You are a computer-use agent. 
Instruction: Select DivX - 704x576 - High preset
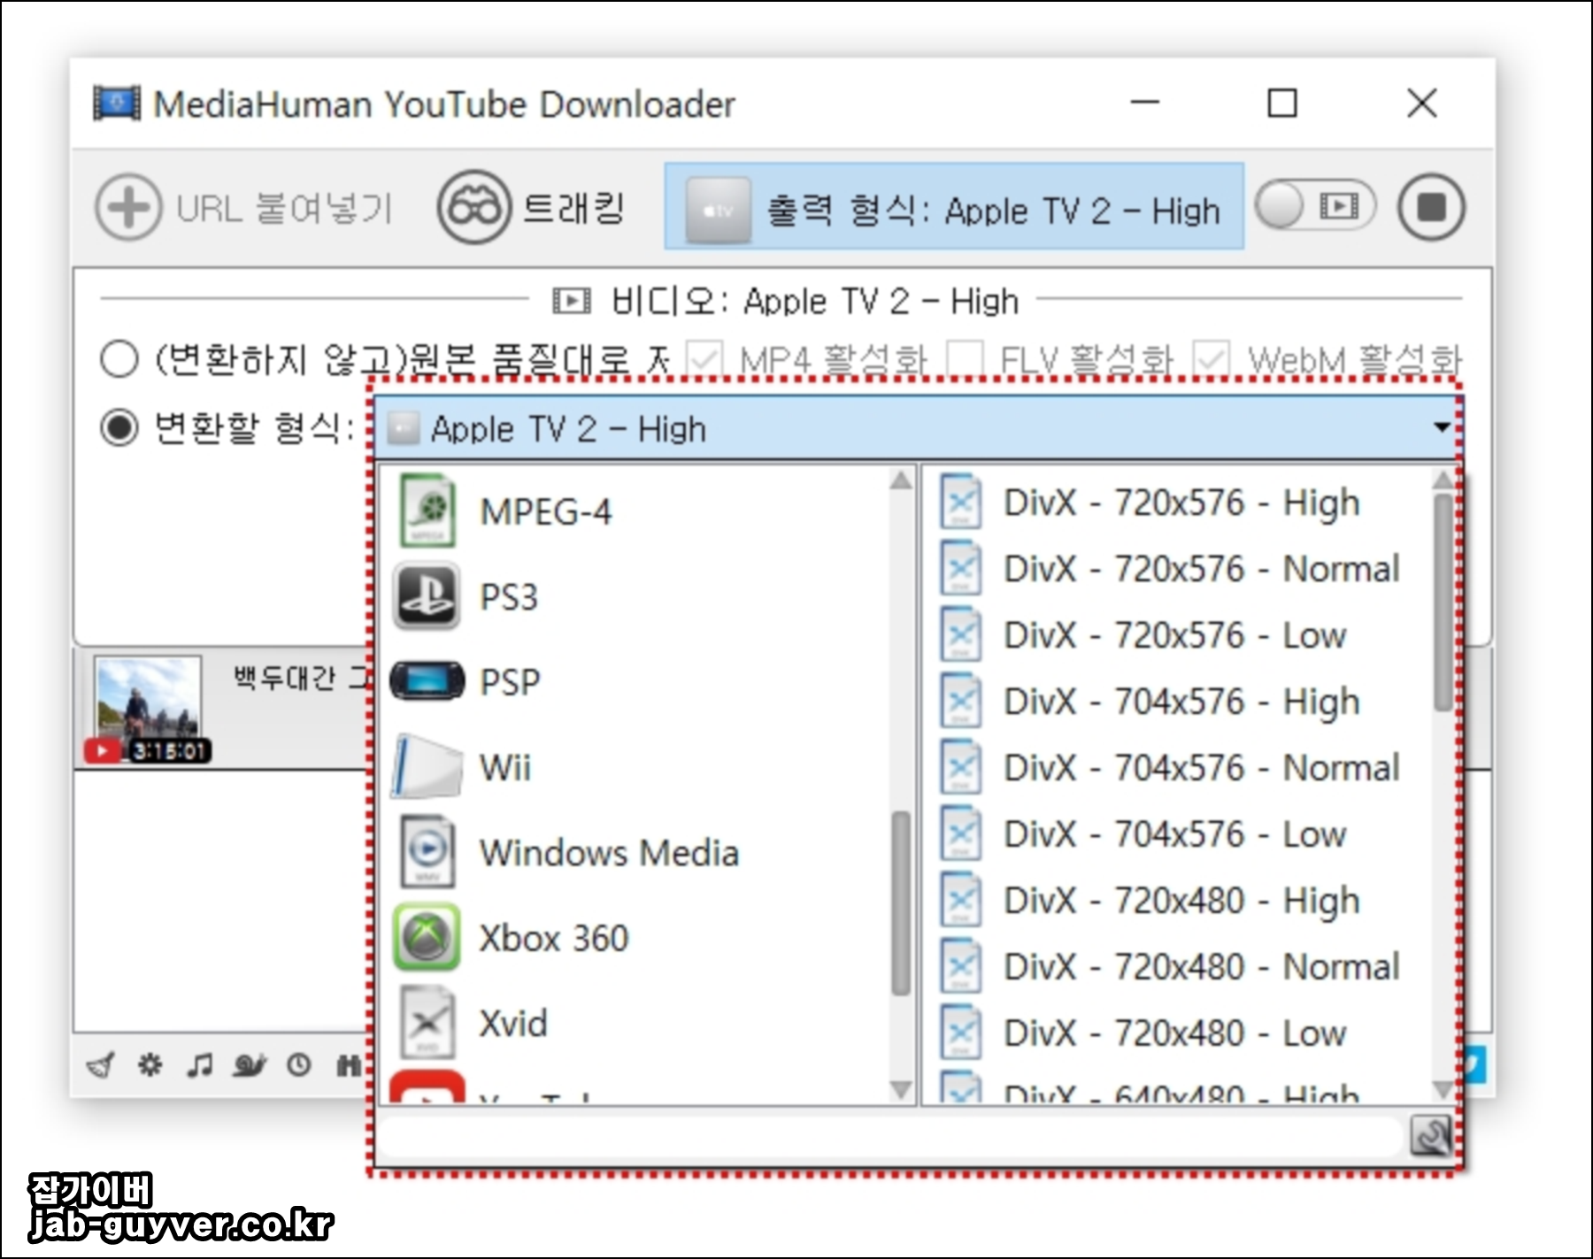coord(1177,702)
